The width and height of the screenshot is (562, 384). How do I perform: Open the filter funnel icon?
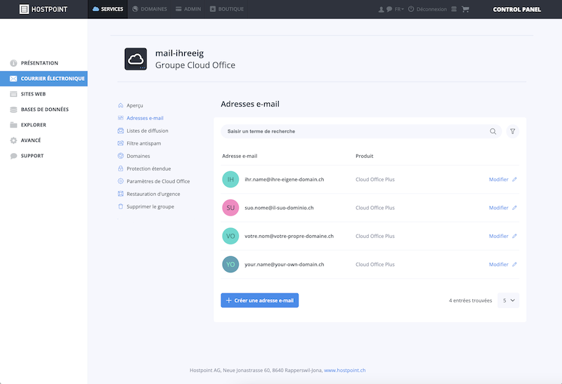point(513,131)
